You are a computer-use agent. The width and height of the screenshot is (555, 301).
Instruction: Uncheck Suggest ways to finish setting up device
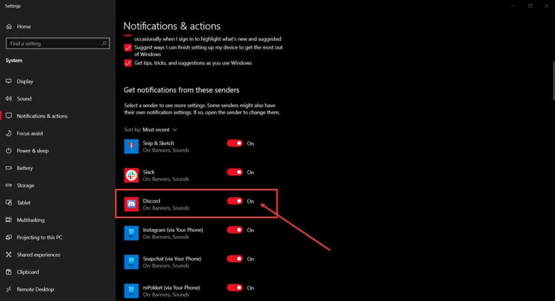pyautogui.click(x=128, y=48)
